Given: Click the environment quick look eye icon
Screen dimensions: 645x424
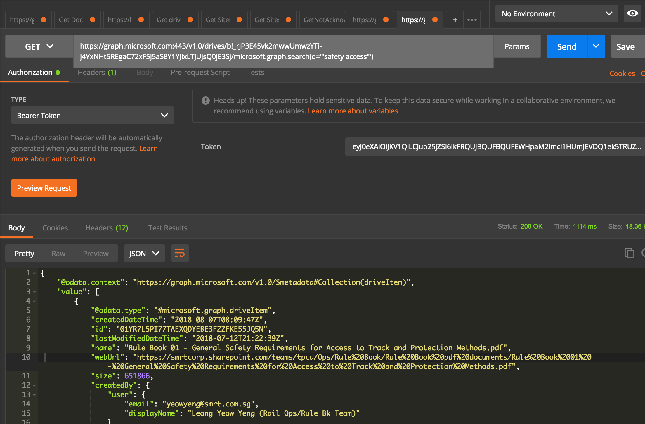Looking at the screenshot, I should pos(632,13).
